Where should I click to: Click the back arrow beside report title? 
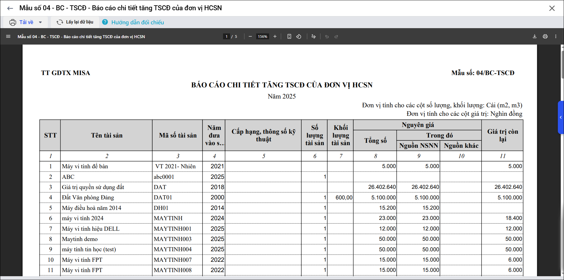pos(10,8)
